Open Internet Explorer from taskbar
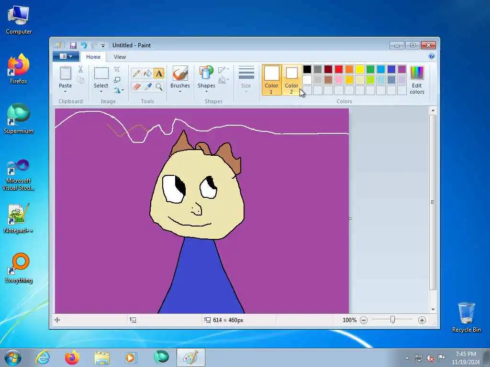Viewport: 490px width, 367px height. tap(43, 357)
